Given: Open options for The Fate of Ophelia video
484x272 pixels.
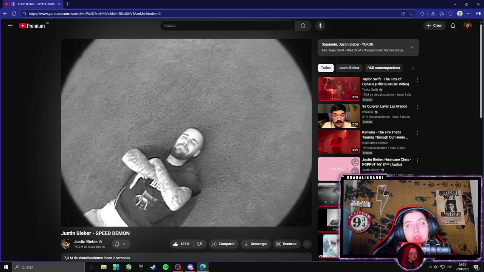Looking at the screenshot, I should coord(417,80).
